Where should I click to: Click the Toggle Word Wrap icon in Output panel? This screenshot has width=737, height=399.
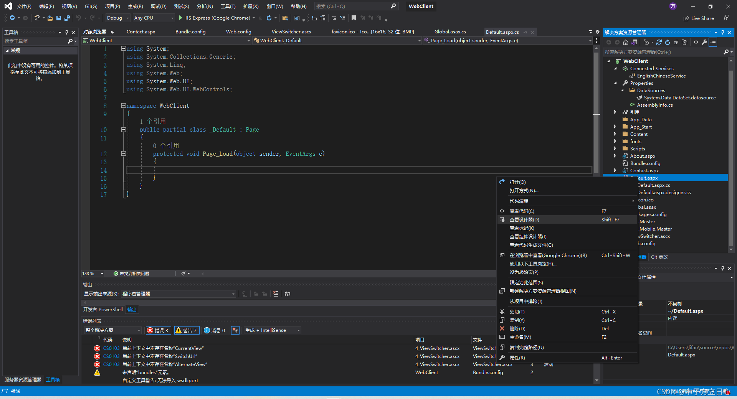point(288,294)
